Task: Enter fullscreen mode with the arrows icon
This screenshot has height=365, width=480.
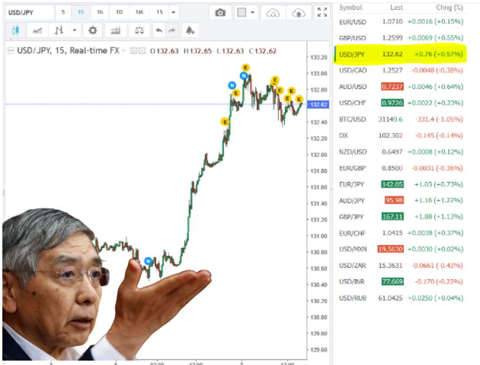Action: click(323, 12)
